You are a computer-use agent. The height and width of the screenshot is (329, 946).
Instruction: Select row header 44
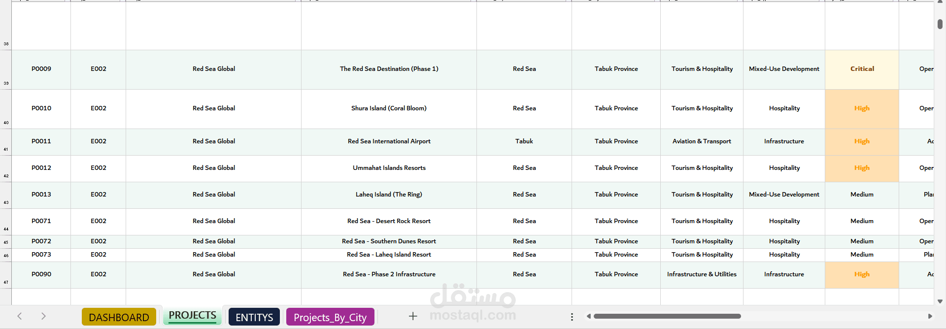click(x=6, y=222)
